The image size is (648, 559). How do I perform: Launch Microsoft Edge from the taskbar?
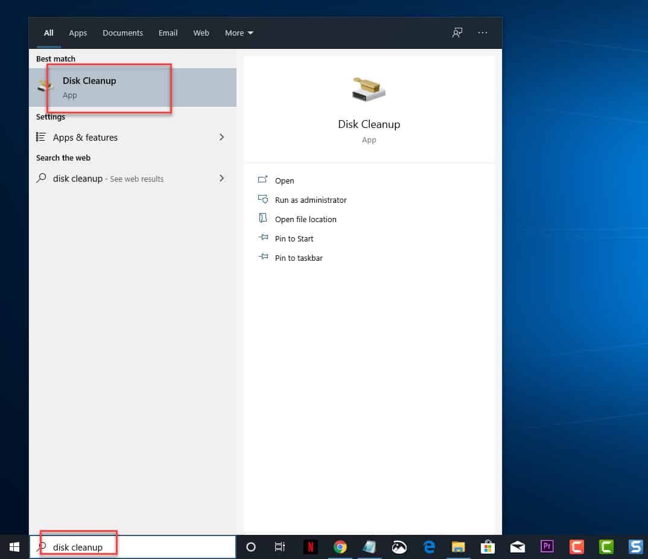pyautogui.click(x=430, y=547)
